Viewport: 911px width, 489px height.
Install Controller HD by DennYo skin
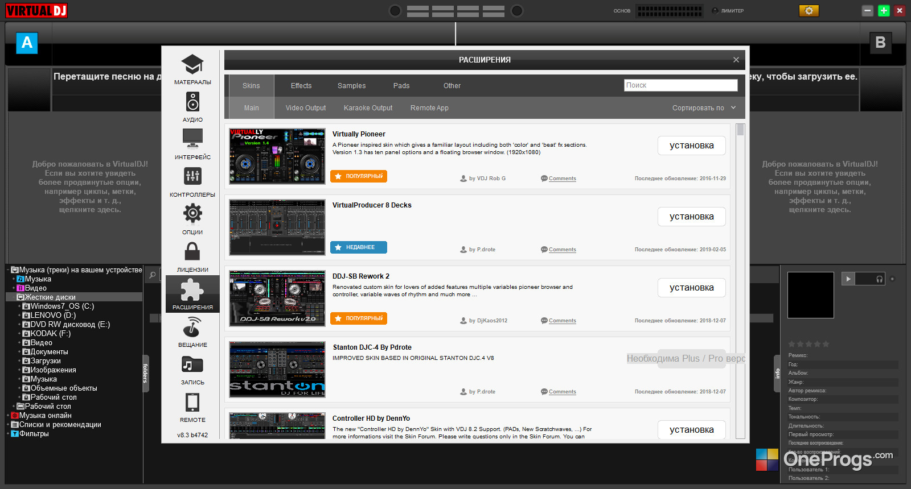[x=692, y=430]
